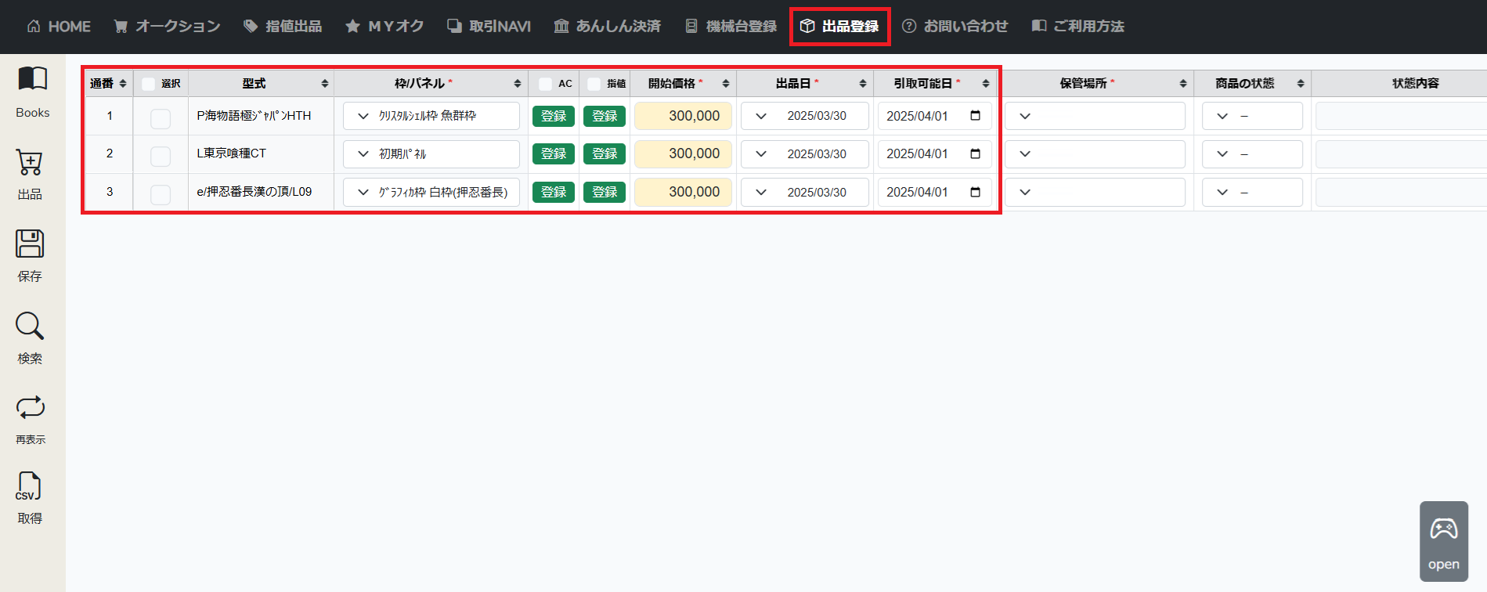Open あんしん決済 menu item

click(x=608, y=27)
